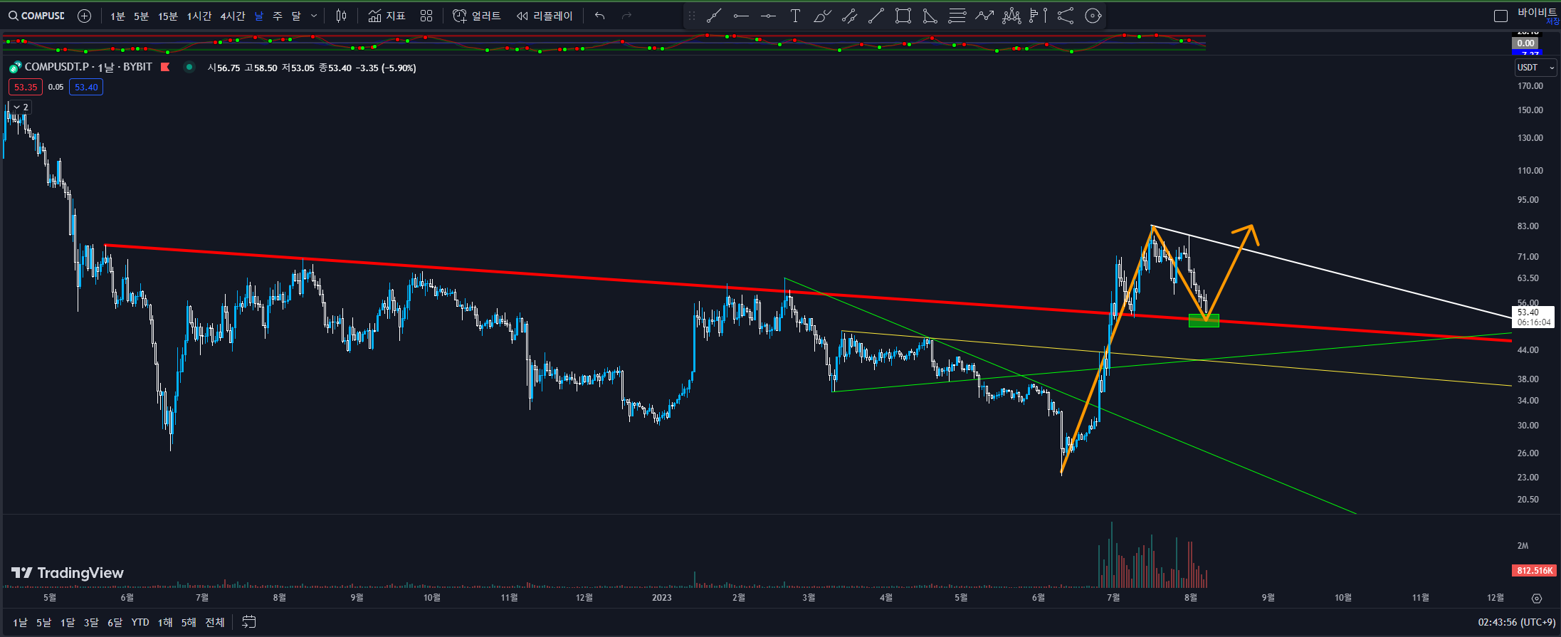Select the zigzag path drawing tool
Viewport: 1561px width, 637px height.
click(x=984, y=16)
